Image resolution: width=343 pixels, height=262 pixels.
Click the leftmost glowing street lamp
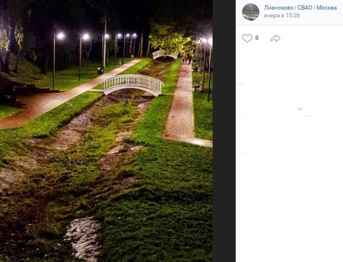click(x=60, y=35)
